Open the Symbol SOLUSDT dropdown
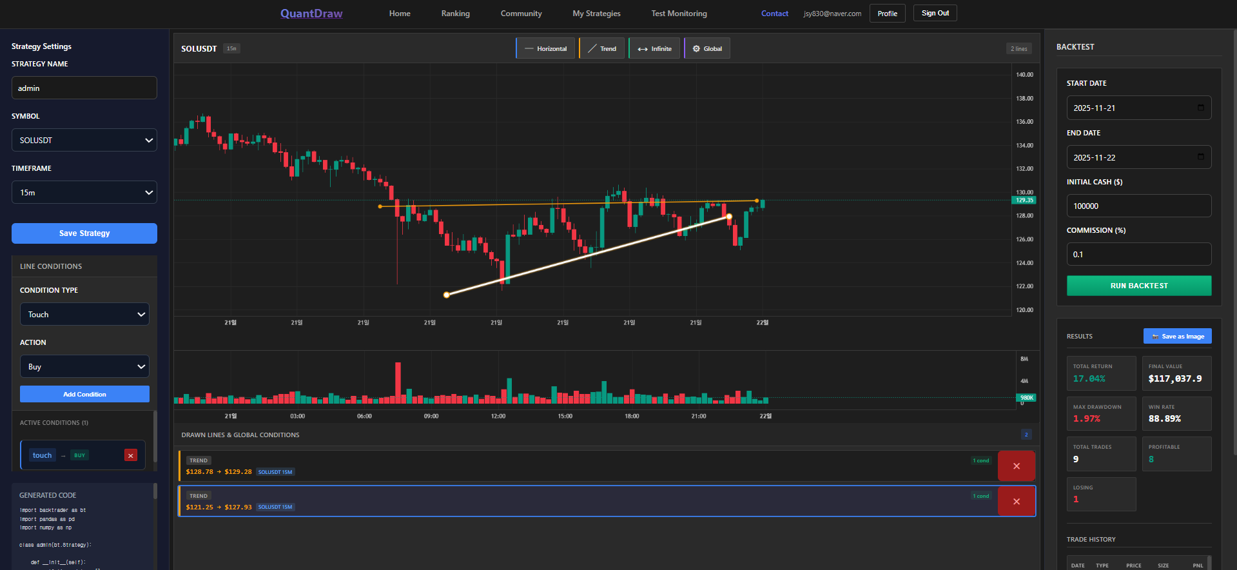Screen dimensions: 1237x570 tap(84, 140)
